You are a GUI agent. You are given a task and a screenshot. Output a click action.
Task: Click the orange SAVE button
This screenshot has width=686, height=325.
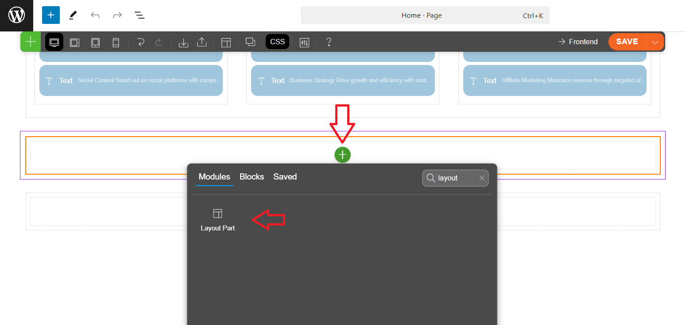[x=627, y=42]
